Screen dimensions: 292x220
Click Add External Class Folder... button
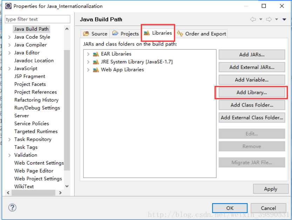click(252, 118)
